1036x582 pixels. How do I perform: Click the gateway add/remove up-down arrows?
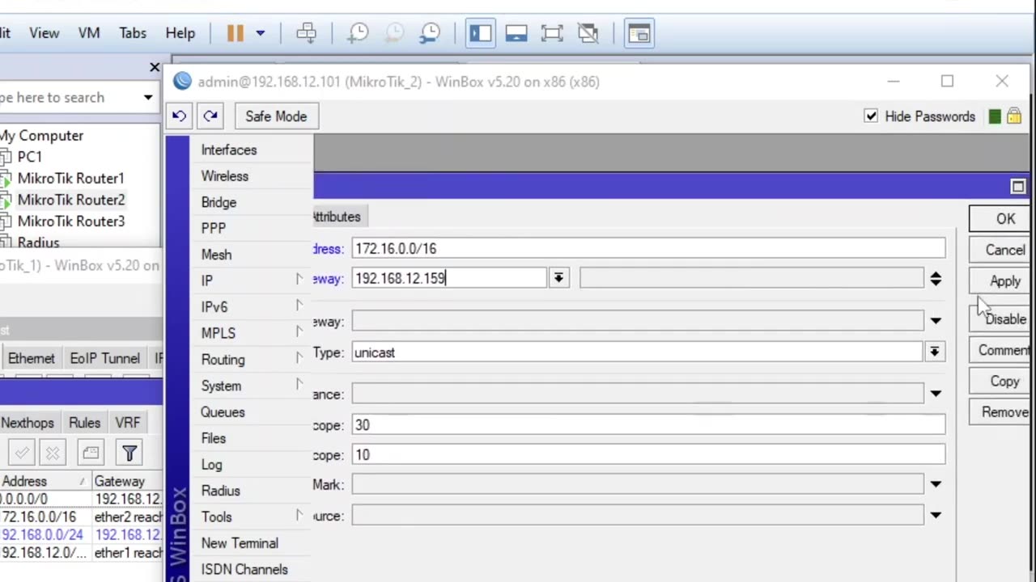click(x=936, y=279)
